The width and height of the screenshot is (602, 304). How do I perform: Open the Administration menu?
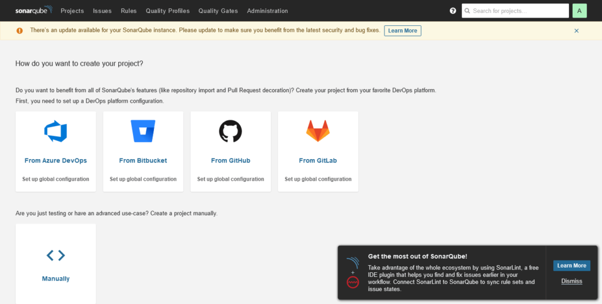267,11
